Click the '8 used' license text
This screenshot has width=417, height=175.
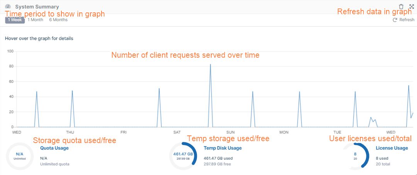[x=382, y=158]
